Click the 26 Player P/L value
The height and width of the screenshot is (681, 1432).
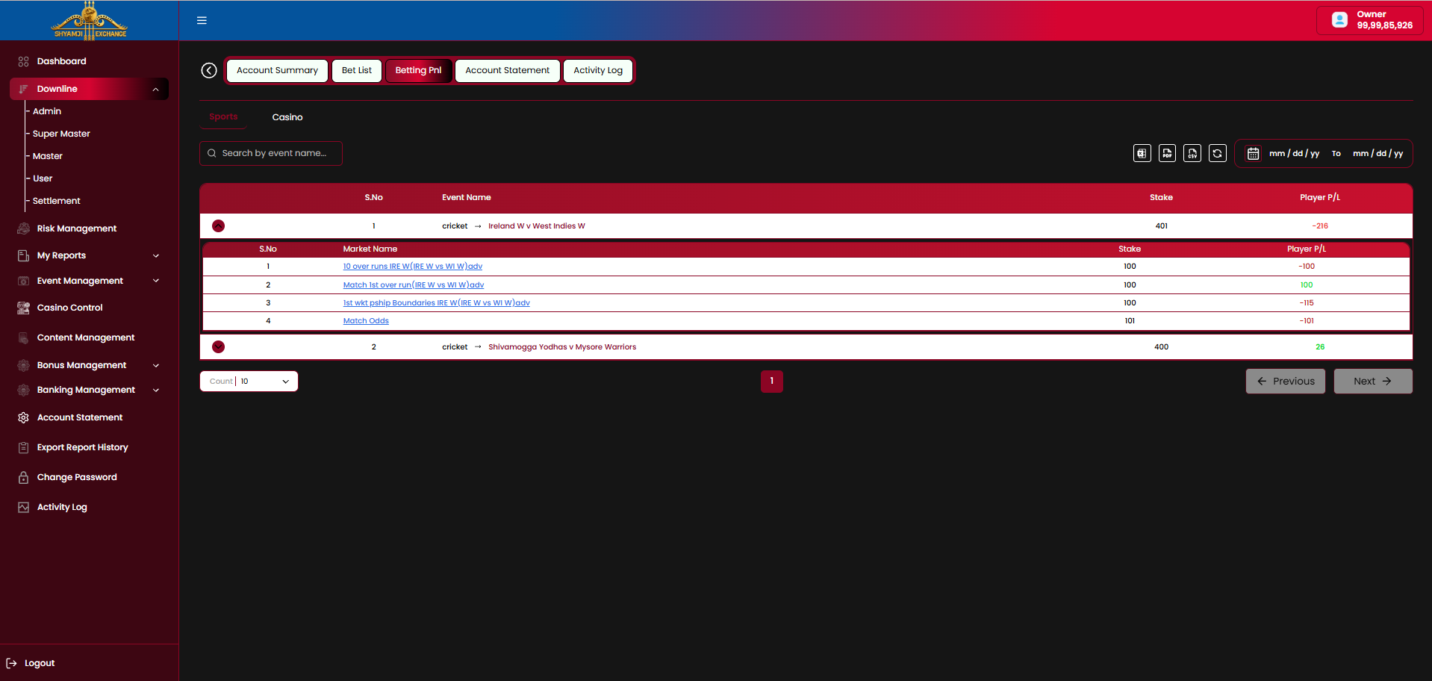1320,346
